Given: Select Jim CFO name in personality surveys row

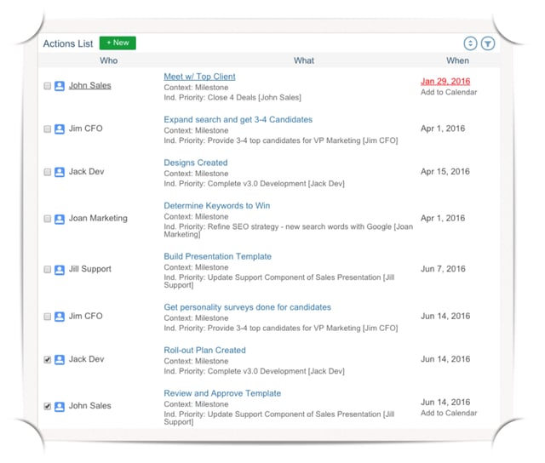Looking at the screenshot, I should tap(85, 316).
